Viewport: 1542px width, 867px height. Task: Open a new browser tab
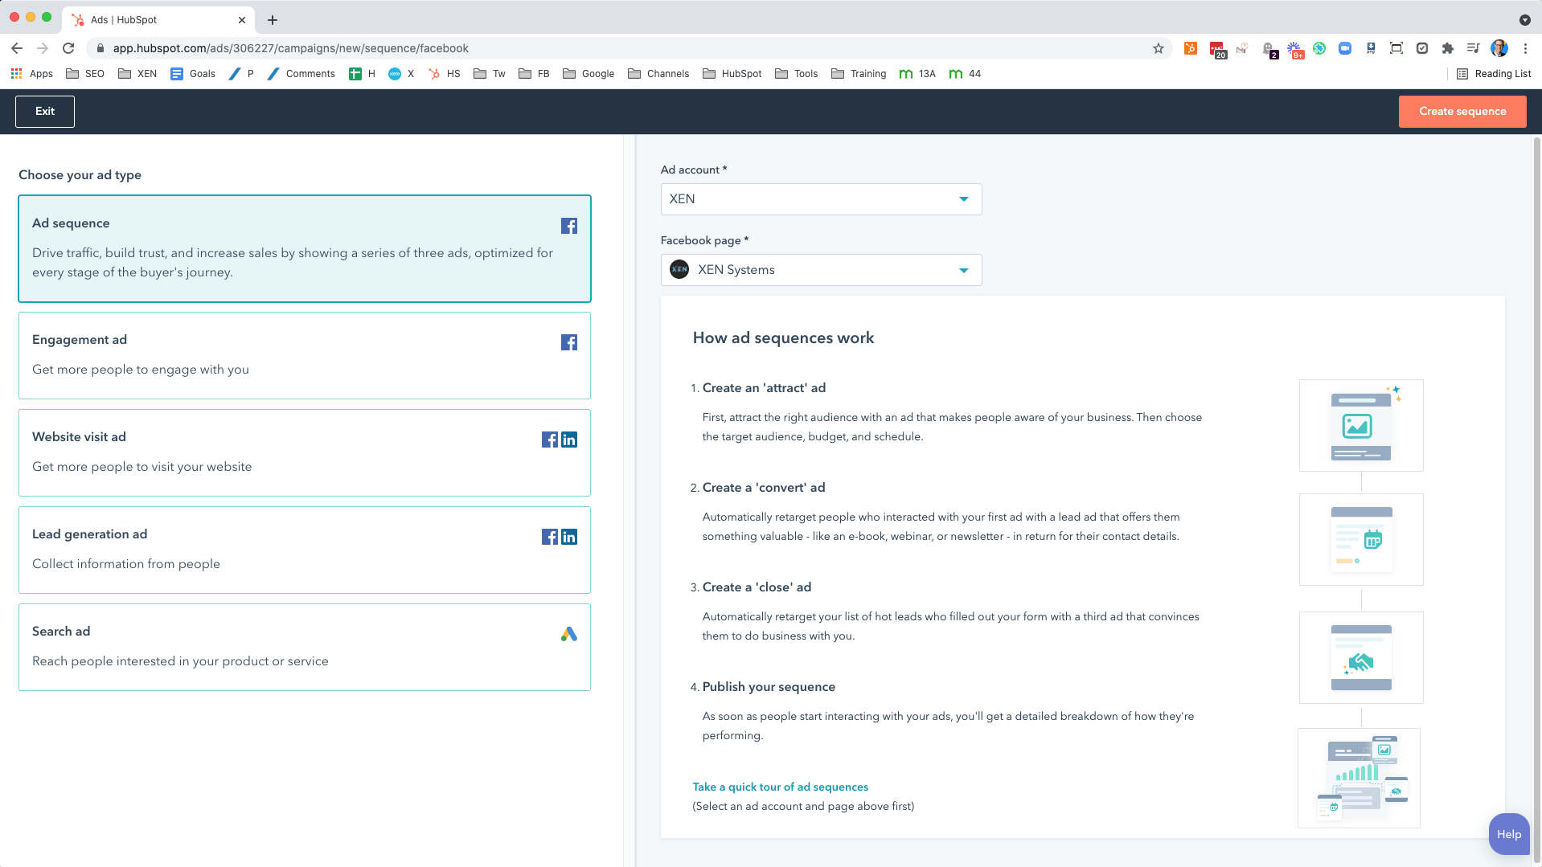tap(273, 20)
